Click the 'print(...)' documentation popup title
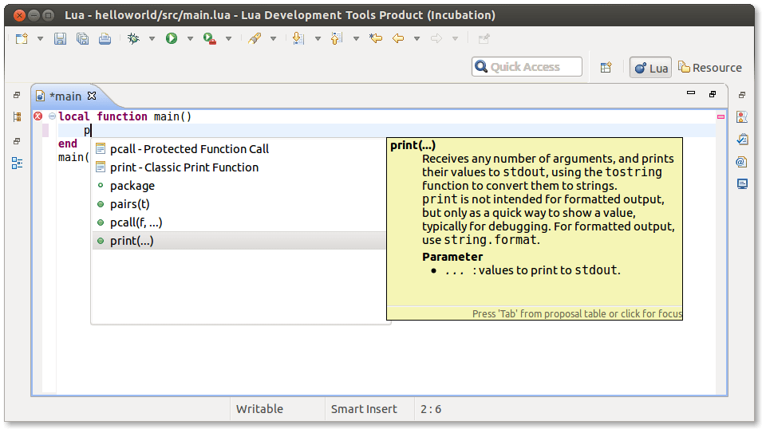Screen dimensions: 762x429 [413, 145]
